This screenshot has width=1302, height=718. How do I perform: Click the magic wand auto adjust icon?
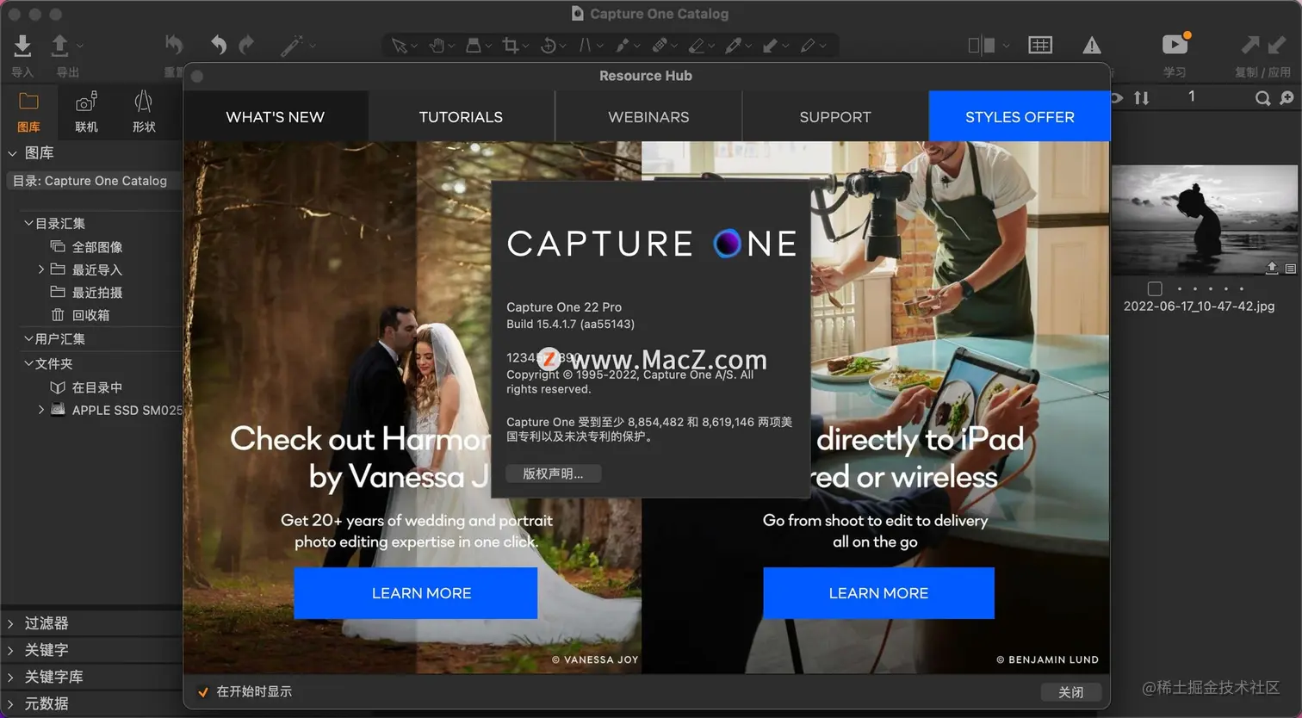click(292, 45)
